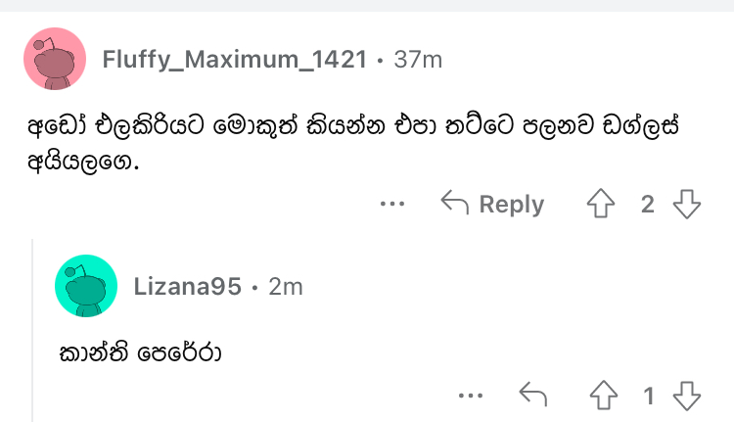Collapse the reply thread via vertical line
Image resolution: width=734 pixels, height=422 pixels.
(x=32, y=330)
